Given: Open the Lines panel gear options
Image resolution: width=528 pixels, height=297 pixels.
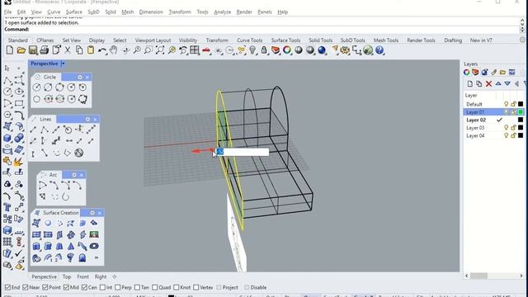Looking at the screenshot, I should pyautogui.click(x=87, y=119).
